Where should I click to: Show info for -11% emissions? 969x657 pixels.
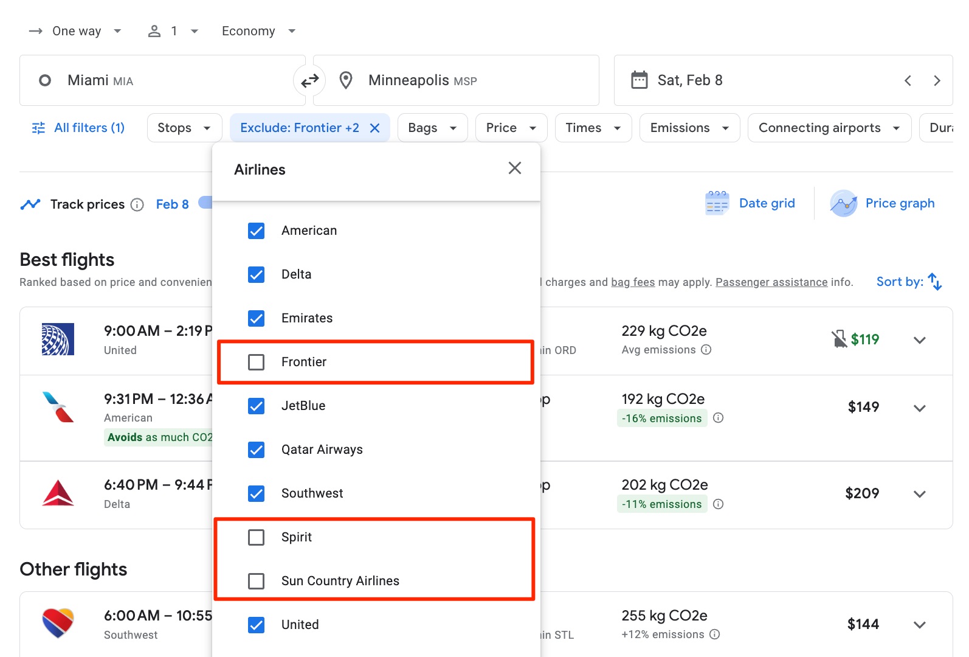coord(718,504)
